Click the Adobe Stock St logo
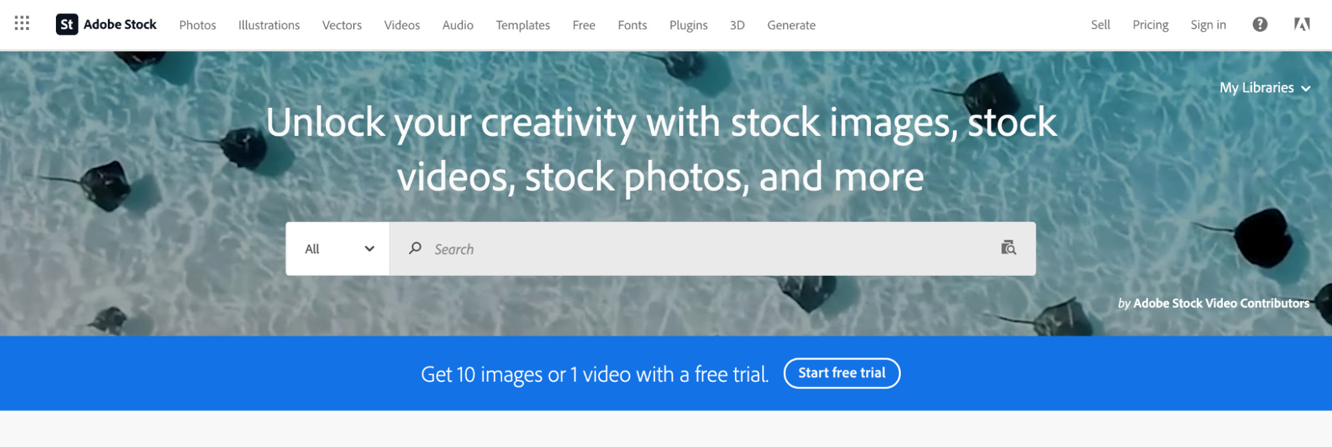1332x447 pixels. click(x=67, y=25)
